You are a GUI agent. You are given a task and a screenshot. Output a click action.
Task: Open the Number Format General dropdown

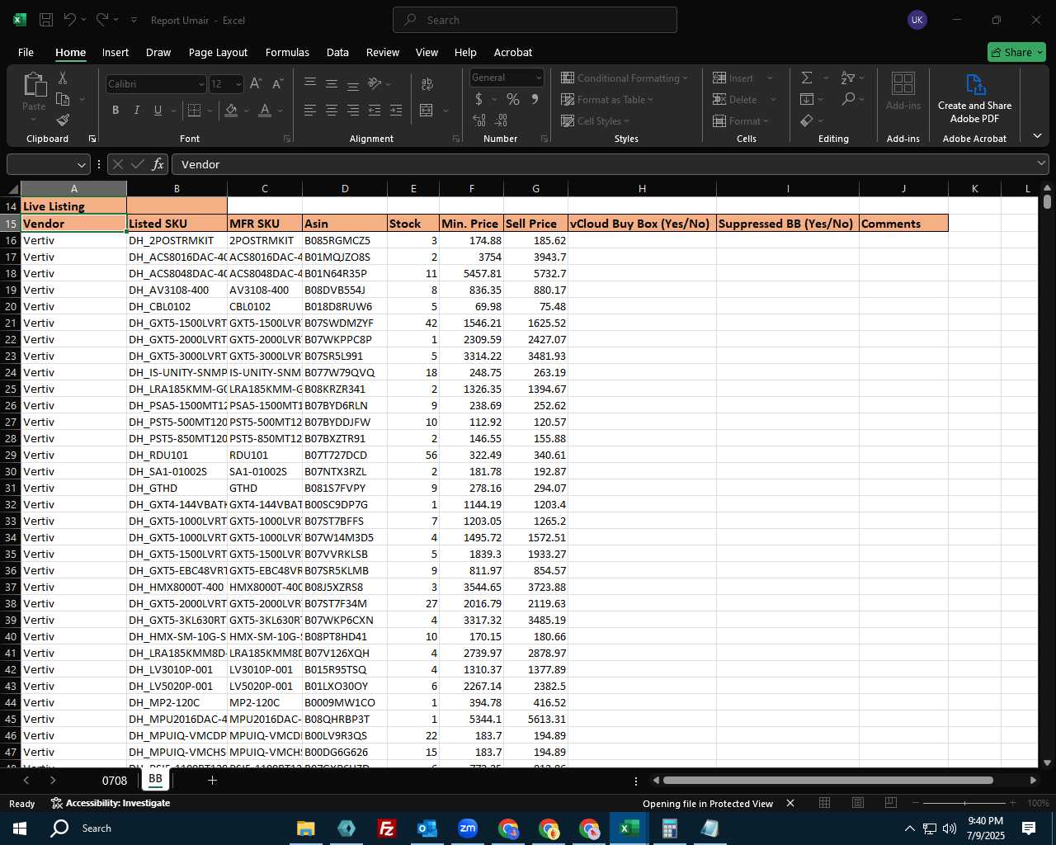(539, 78)
